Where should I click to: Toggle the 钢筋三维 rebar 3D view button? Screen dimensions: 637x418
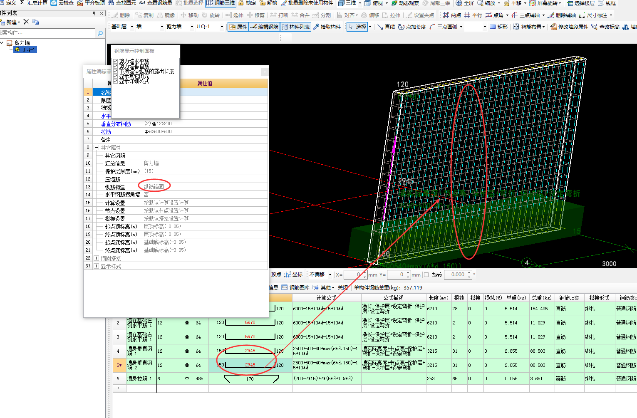click(221, 3)
